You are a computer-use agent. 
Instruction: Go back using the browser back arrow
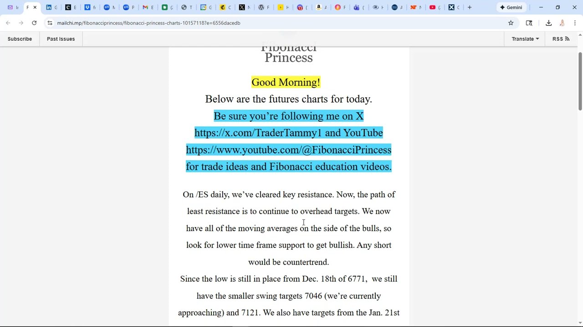coord(8,23)
